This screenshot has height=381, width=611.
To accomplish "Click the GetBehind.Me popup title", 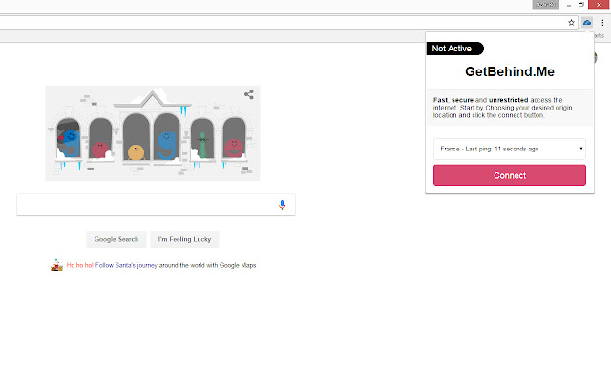I will click(509, 71).
